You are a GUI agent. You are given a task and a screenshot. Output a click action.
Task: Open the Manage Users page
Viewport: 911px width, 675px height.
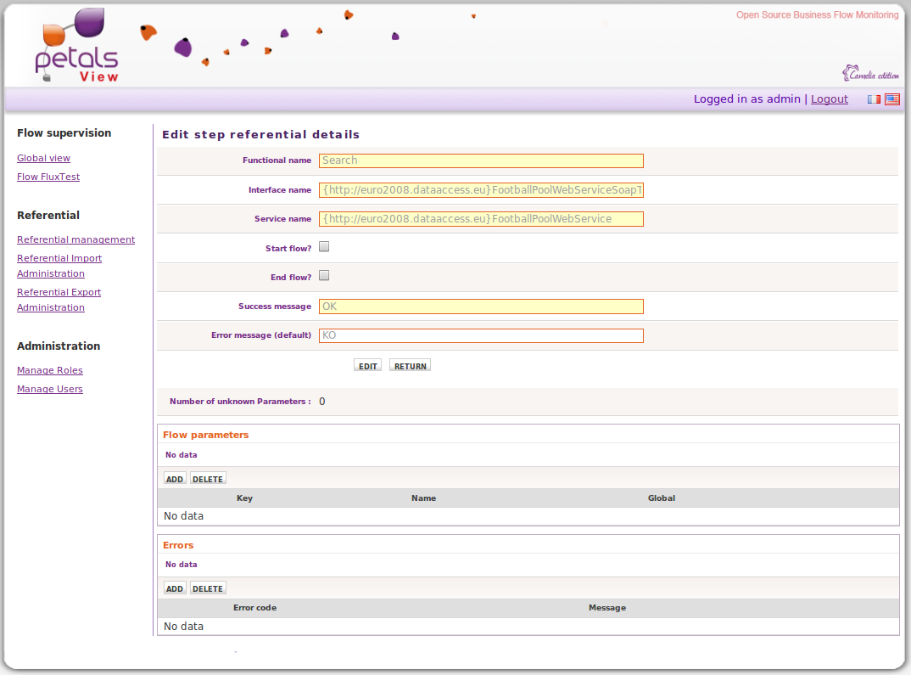pyautogui.click(x=50, y=389)
